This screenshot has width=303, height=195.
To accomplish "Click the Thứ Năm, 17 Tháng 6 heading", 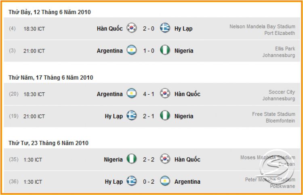I will tap(51, 78).
